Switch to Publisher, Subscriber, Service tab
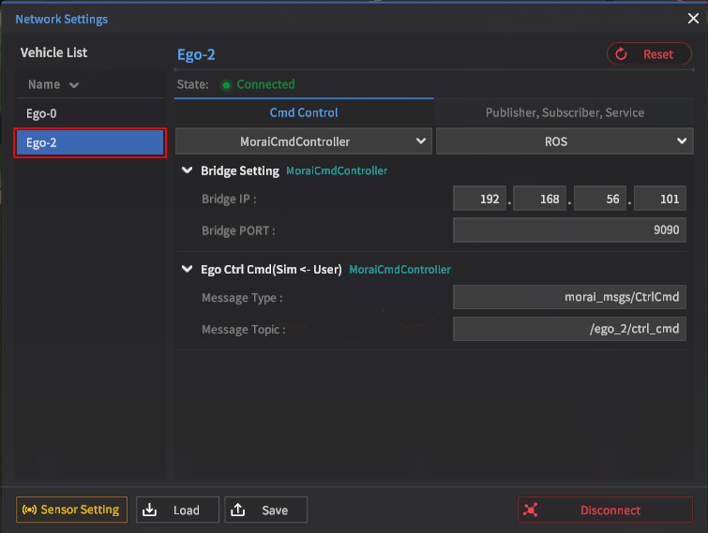Image resolution: width=708 pixels, height=533 pixels. click(565, 112)
